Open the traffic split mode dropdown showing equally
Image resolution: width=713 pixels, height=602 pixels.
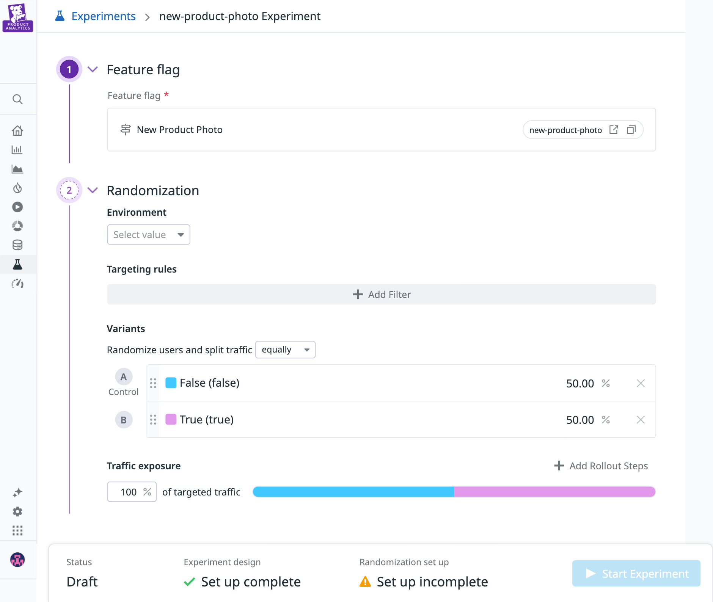(x=285, y=350)
